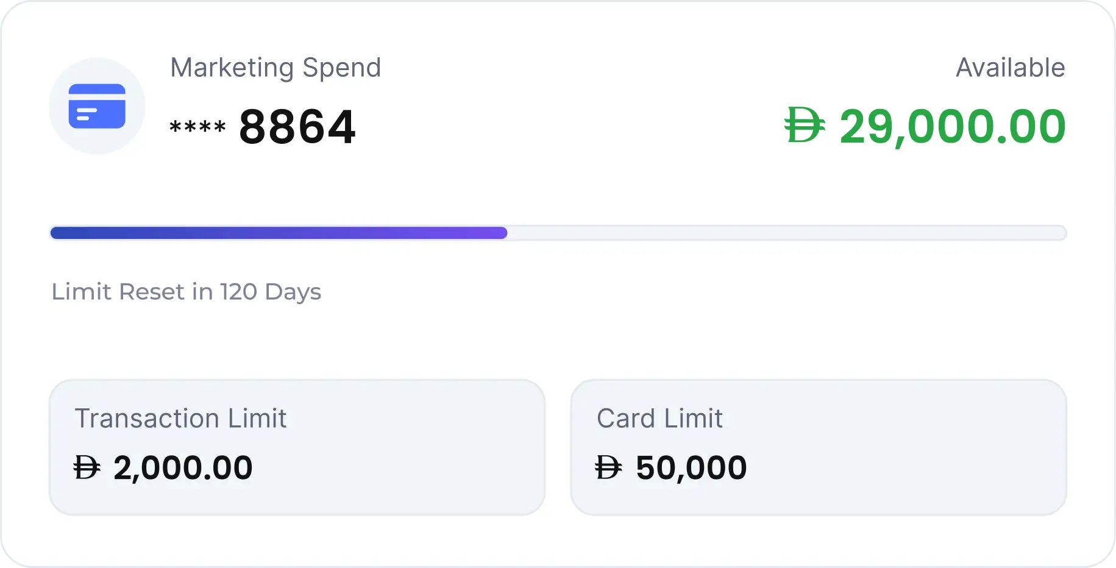1116x568 pixels.
Task: Click the 50,000 card limit amount
Action: (x=691, y=468)
